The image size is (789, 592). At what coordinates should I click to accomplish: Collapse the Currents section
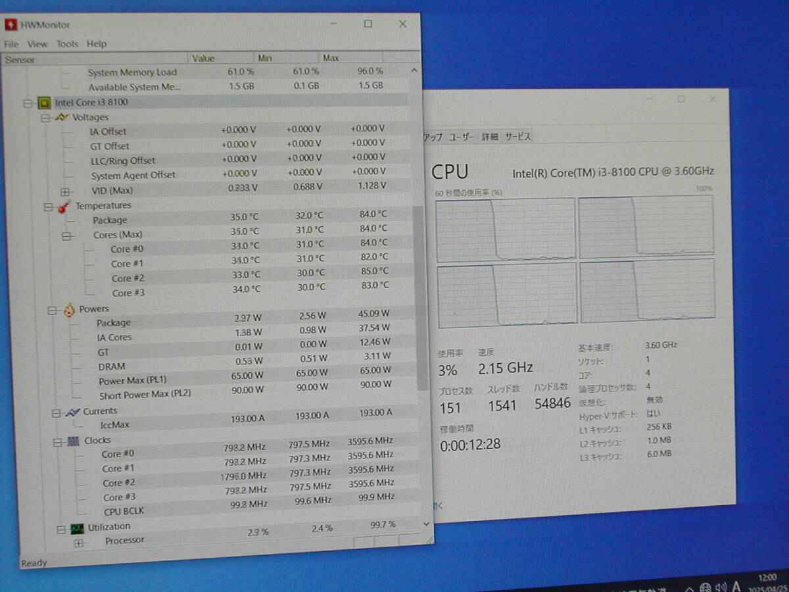(56, 413)
